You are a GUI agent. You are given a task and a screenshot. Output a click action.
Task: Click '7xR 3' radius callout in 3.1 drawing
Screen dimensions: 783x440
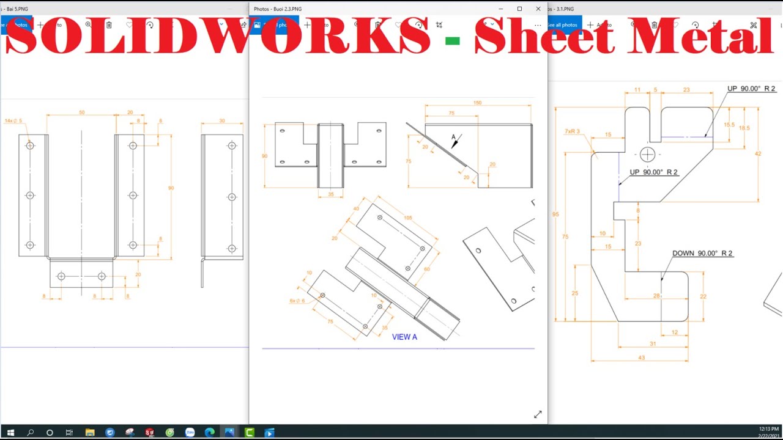[572, 131]
